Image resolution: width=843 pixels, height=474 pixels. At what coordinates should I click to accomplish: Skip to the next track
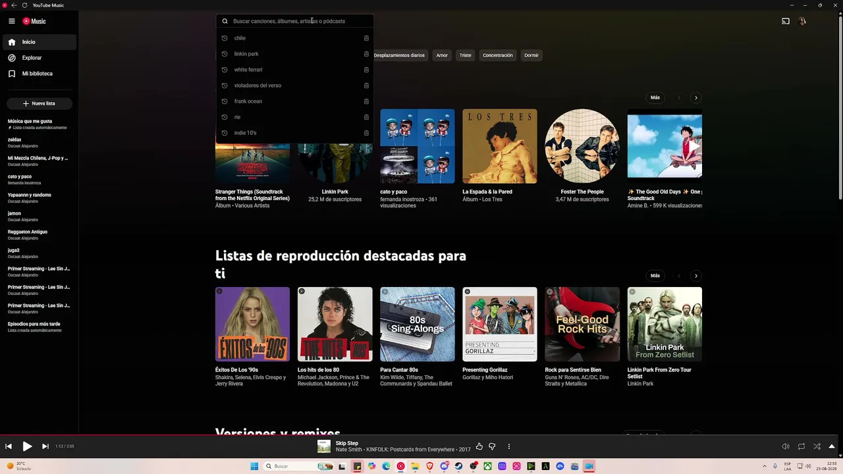click(x=45, y=446)
